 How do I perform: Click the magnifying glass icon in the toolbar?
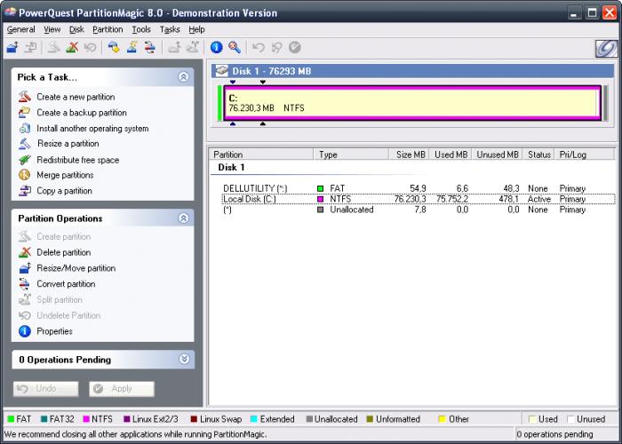(x=234, y=47)
